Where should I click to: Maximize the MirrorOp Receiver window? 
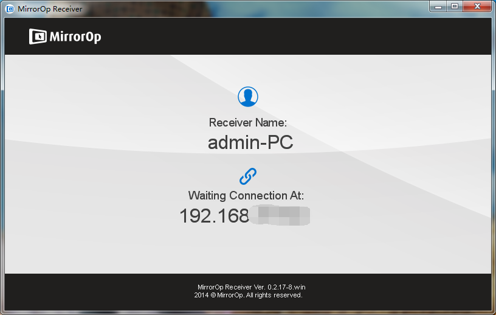point(454,6)
